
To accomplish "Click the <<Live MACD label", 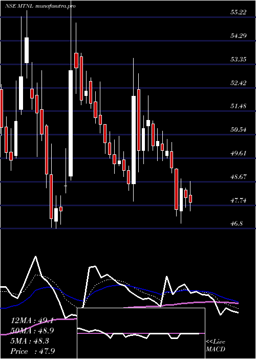I will tap(216, 346).
